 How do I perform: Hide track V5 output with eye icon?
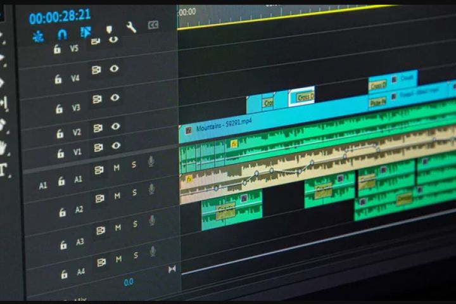pyautogui.click(x=113, y=39)
